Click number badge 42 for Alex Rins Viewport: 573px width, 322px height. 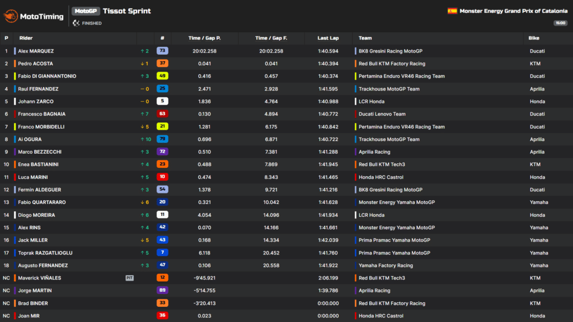pos(162,227)
